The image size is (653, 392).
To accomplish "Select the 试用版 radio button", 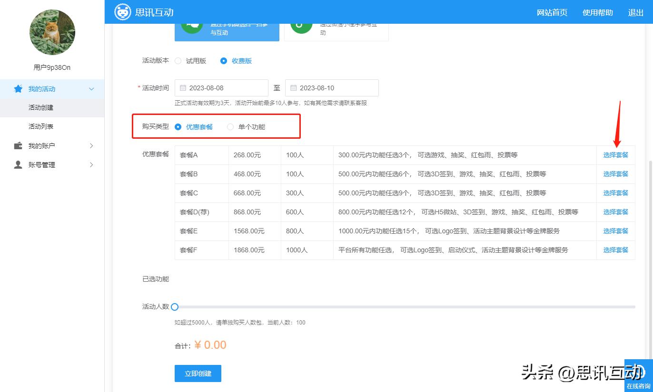I will click(178, 61).
